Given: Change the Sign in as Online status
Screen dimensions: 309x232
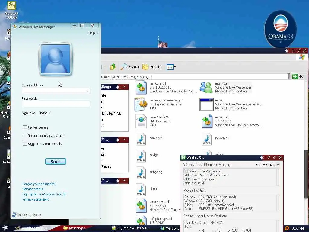Looking at the screenshot, I should (45, 113).
